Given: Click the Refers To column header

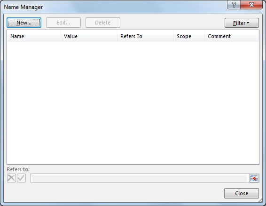Looking at the screenshot, I should coord(145,36).
